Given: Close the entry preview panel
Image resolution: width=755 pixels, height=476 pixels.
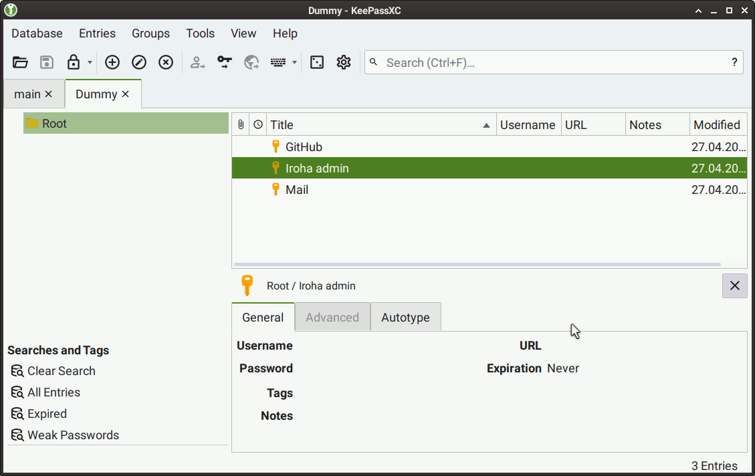Looking at the screenshot, I should point(734,286).
